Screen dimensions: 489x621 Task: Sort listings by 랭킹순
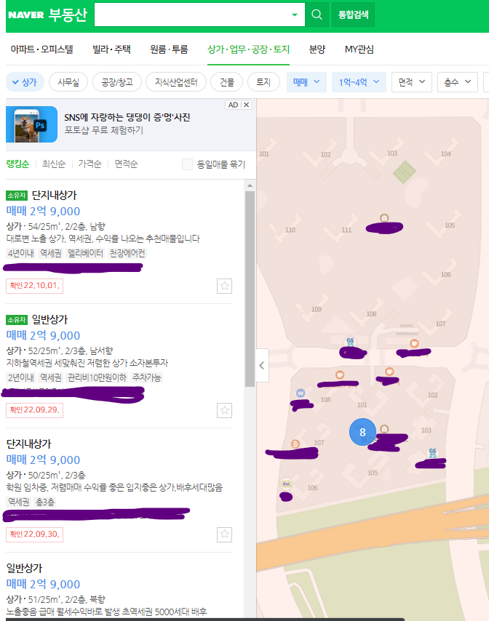18,164
